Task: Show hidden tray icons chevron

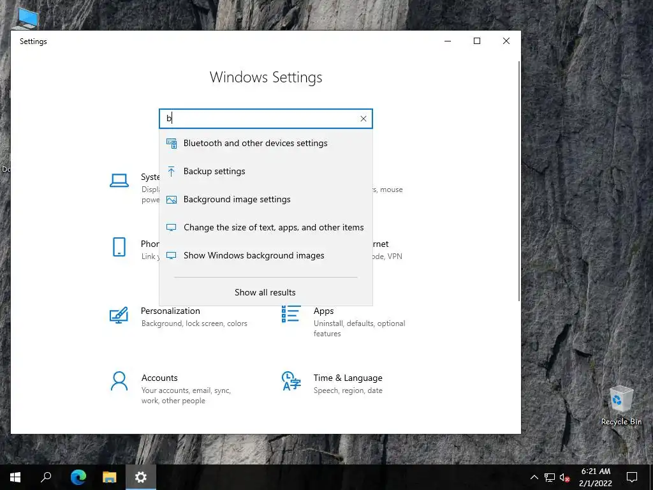Action: click(x=534, y=477)
